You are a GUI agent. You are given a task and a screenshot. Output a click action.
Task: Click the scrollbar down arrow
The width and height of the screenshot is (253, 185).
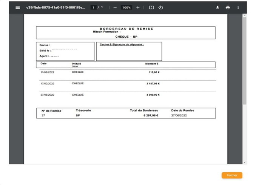click(244, 162)
